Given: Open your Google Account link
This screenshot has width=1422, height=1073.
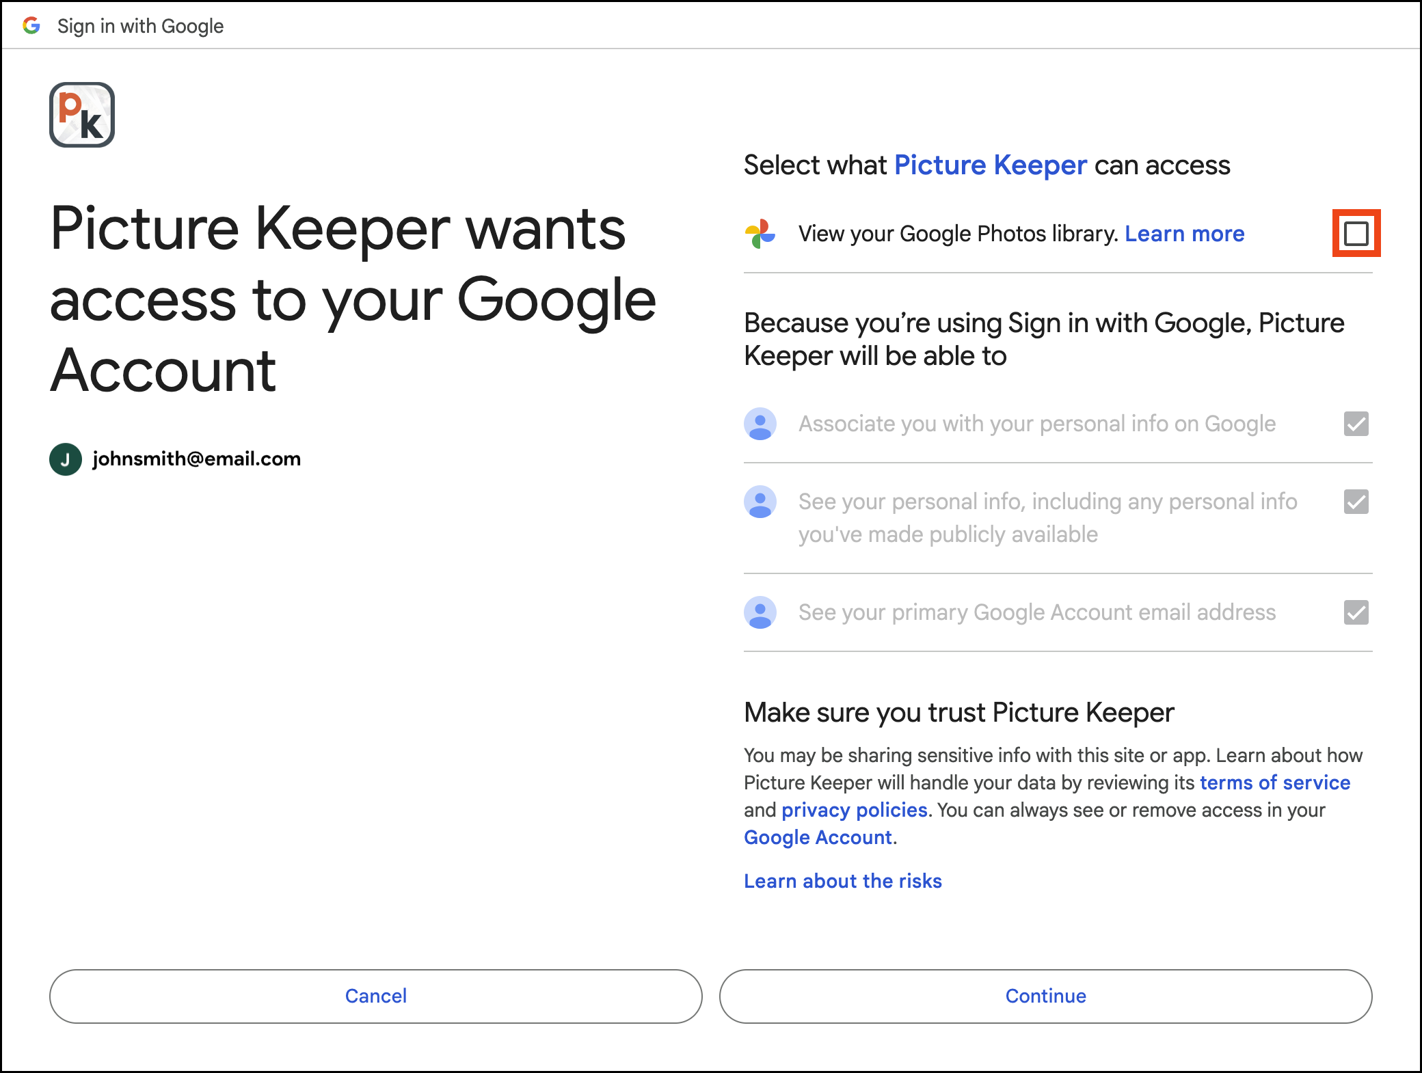Looking at the screenshot, I should (x=818, y=837).
